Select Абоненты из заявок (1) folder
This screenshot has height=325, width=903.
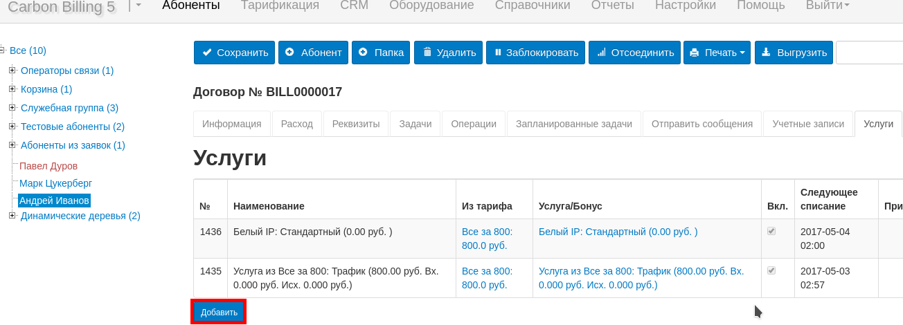coord(73,145)
